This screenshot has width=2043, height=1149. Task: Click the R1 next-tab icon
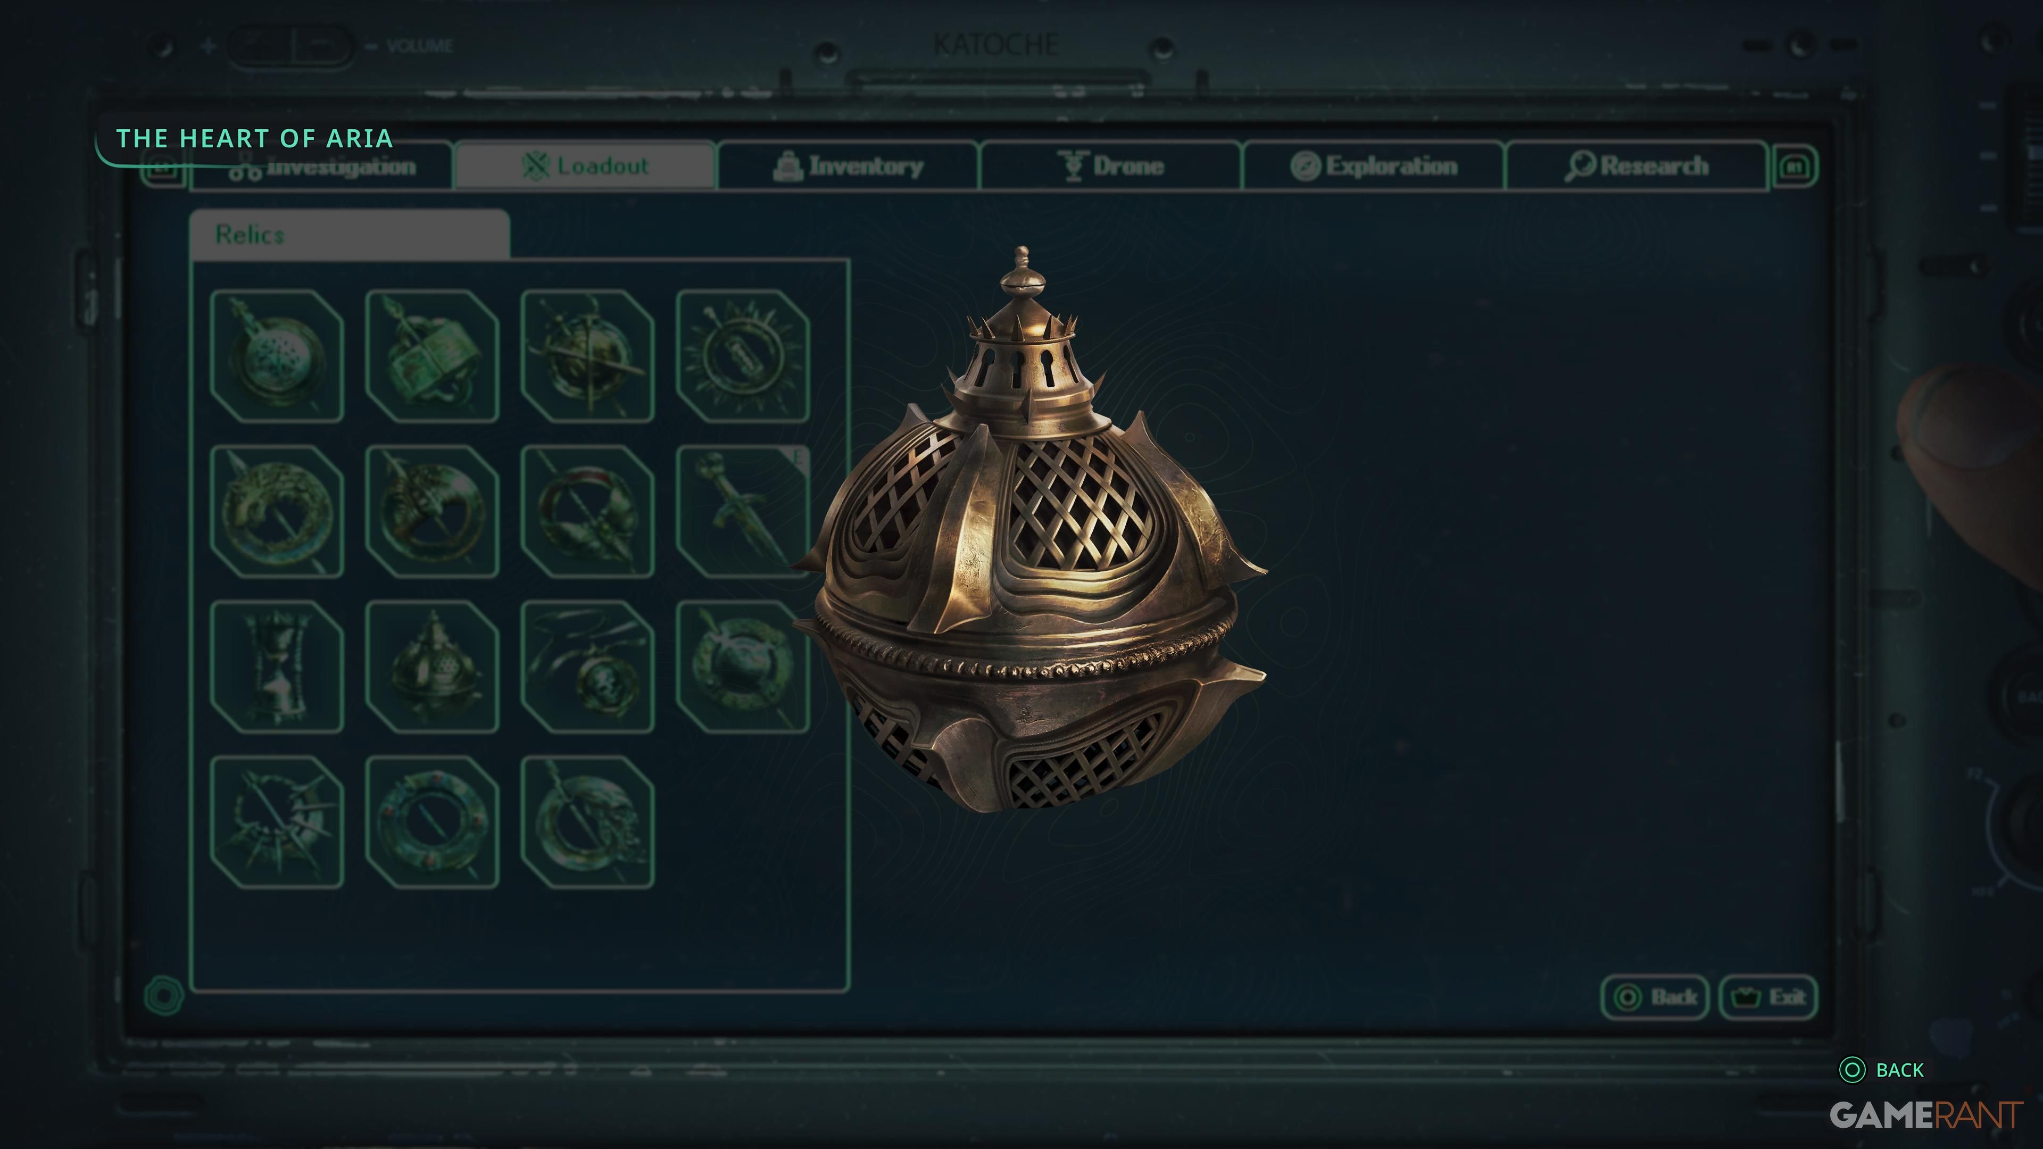[1795, 166]
